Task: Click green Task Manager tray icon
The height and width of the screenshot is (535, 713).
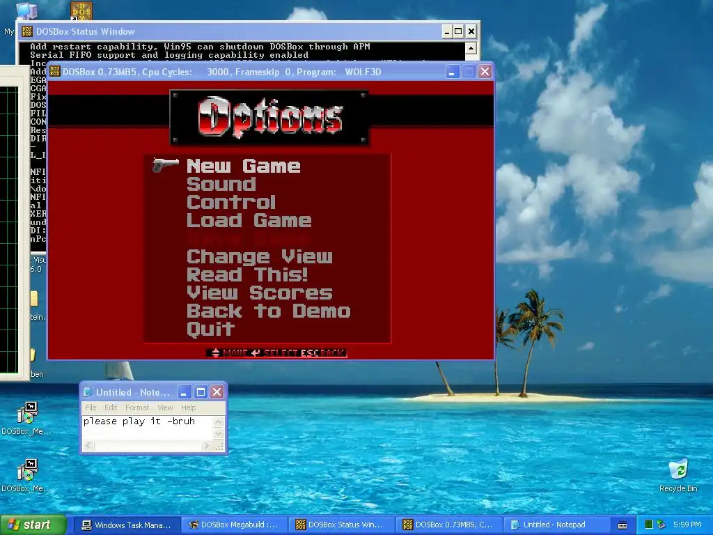Action: [649, 525]
